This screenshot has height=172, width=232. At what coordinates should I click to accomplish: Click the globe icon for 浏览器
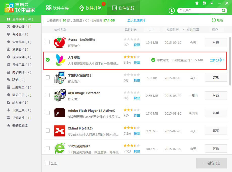(9, 49)
